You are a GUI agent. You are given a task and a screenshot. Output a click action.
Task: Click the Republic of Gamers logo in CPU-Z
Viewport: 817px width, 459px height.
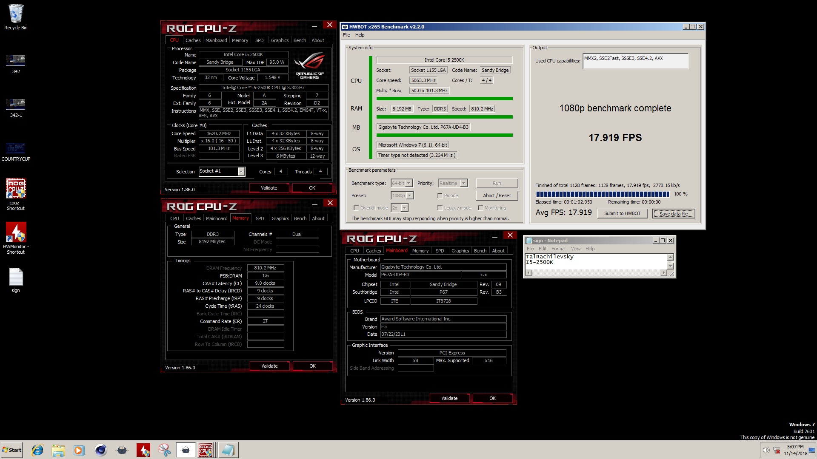tap(309, 65)
